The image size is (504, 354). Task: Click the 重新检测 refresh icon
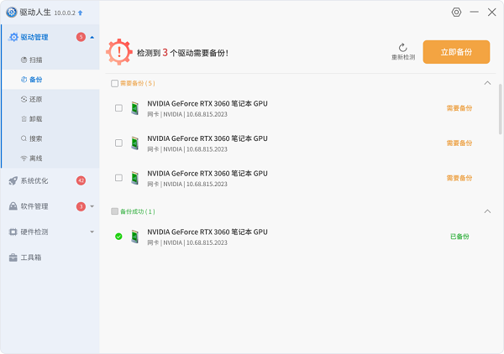coord(402,48)
